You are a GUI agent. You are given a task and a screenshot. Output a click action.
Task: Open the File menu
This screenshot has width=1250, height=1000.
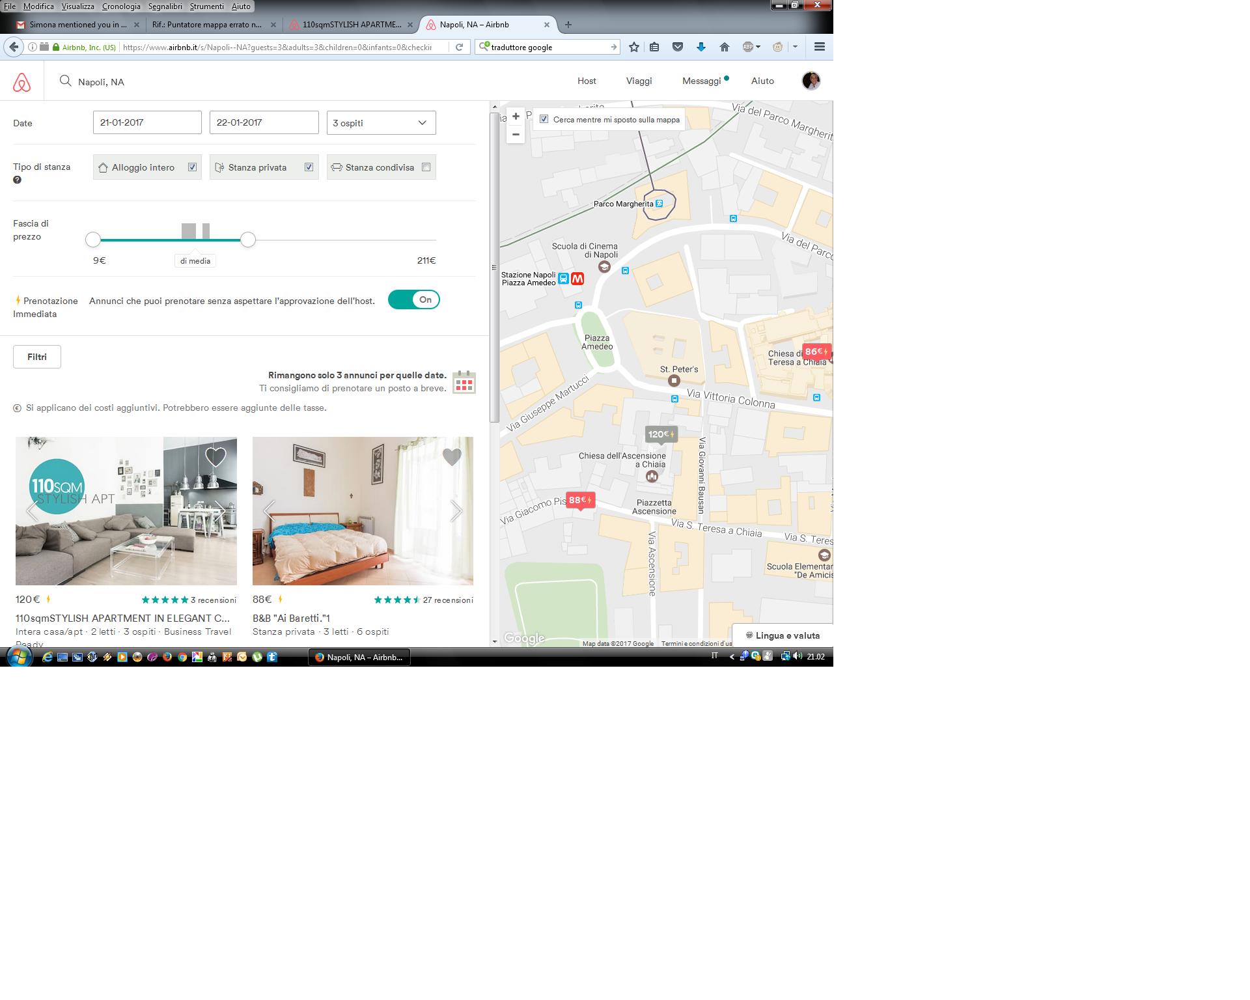(x=9, y=6)
